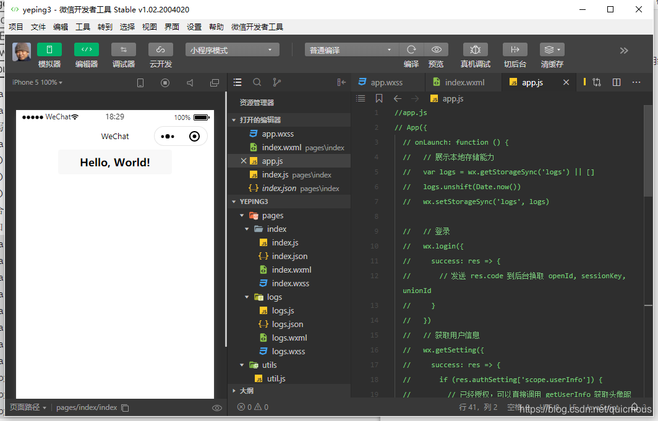Toggle the editor (编辑器) panel button
658x421 pixels.
coord(87,50)
